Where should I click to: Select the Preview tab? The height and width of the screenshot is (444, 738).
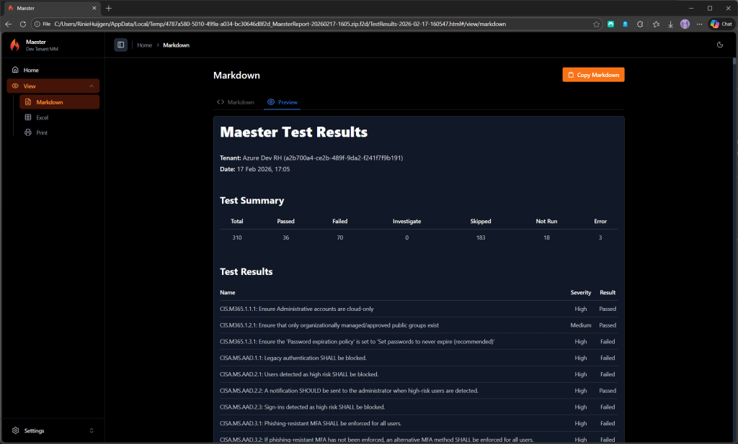click(x=283, y=102)
